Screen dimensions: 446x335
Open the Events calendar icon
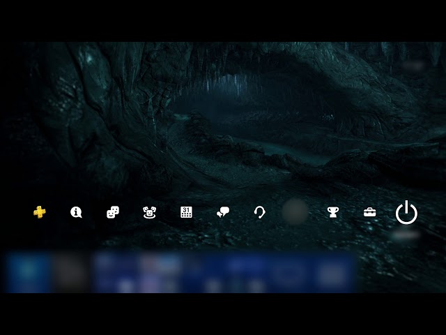click(x=186, y=212)
